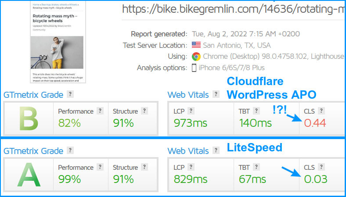Open help for Structure in LiteSpeed report

[144, 167]
